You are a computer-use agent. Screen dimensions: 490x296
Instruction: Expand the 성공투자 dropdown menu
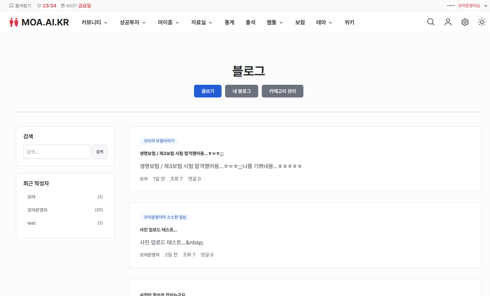tap(133, 22)
